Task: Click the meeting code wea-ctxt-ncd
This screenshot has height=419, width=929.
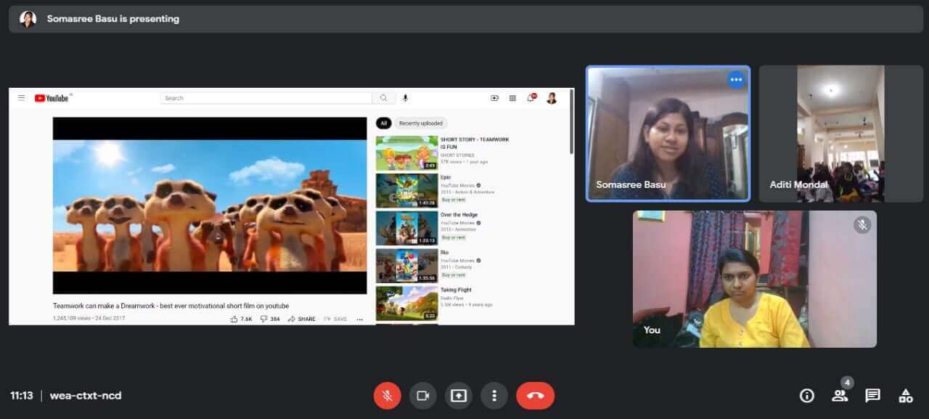Action: [x=86, y=396]
